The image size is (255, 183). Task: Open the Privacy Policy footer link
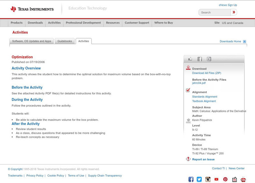pyautogui.click(x=35, y=176)
